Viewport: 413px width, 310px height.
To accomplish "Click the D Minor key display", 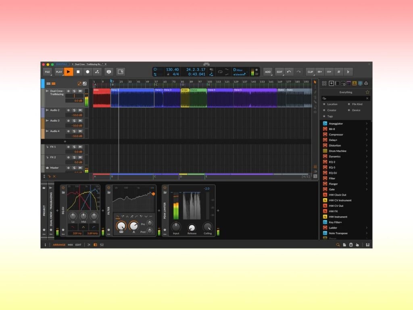I will tap(238, 70).
